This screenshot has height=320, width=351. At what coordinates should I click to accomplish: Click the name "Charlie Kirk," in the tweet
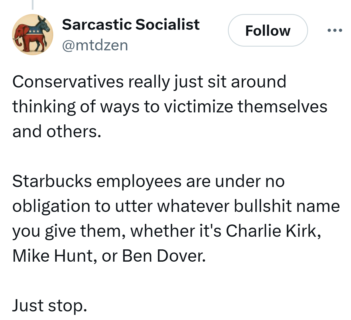click(273, 230)
